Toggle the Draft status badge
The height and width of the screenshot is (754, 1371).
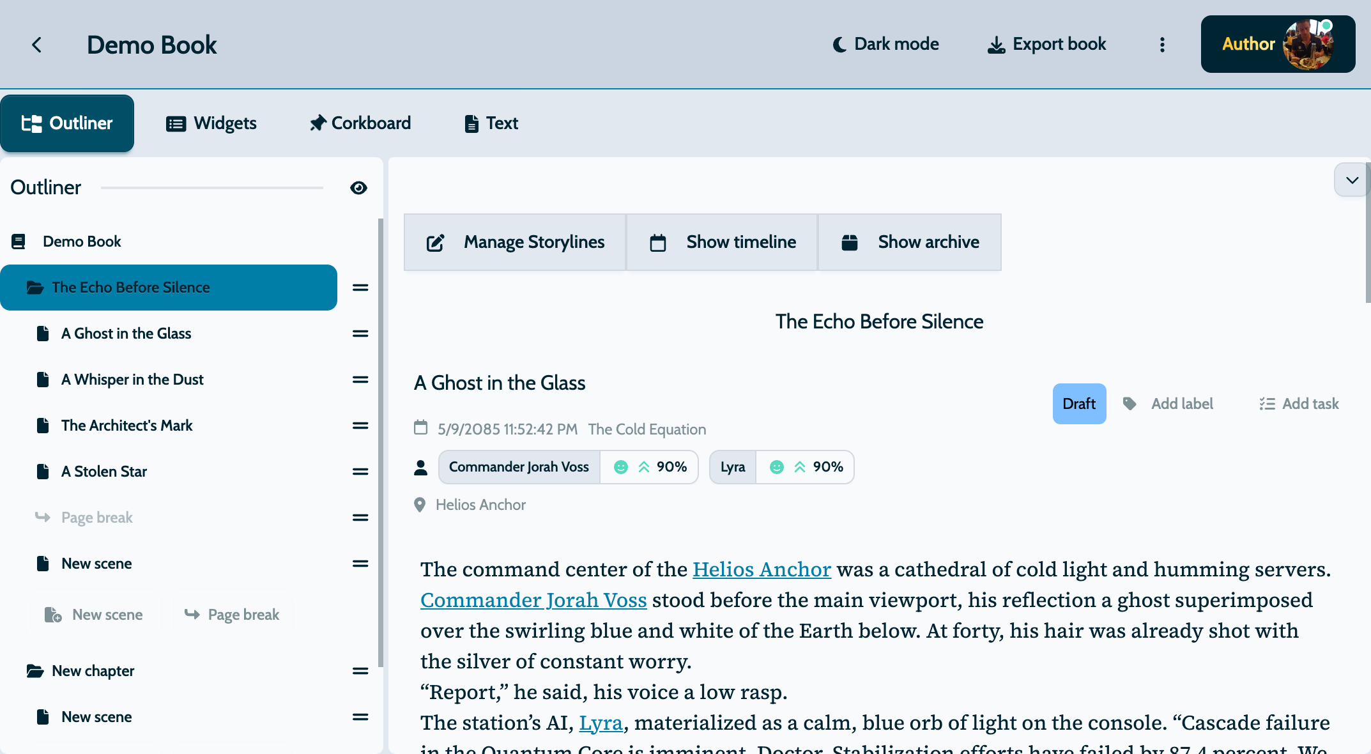click(1079, 404)
